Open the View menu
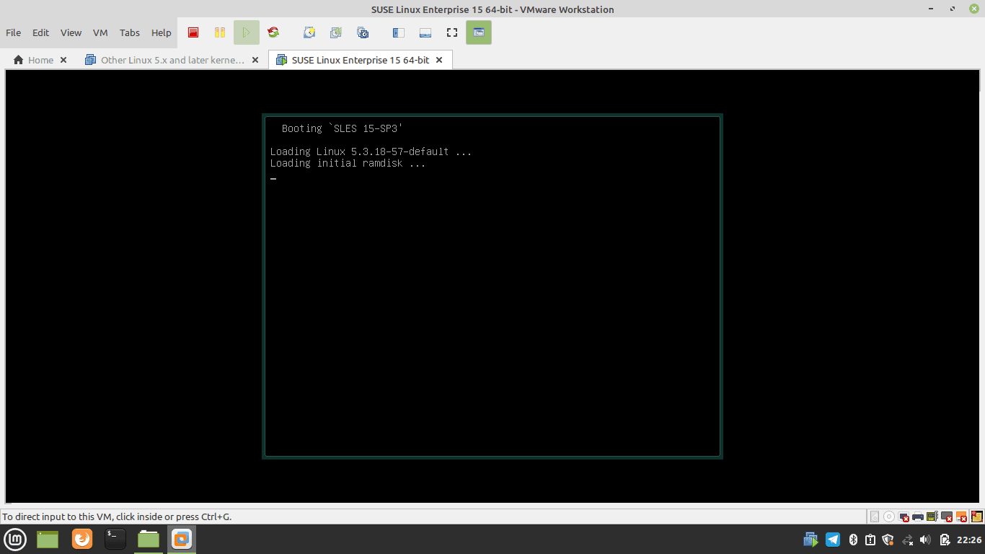Screen dimensions: 985x554 click(71, 32)
